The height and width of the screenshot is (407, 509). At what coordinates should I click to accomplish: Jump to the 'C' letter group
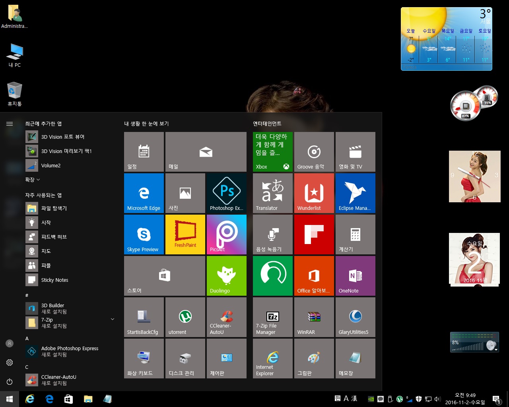(x=27, y=367)
